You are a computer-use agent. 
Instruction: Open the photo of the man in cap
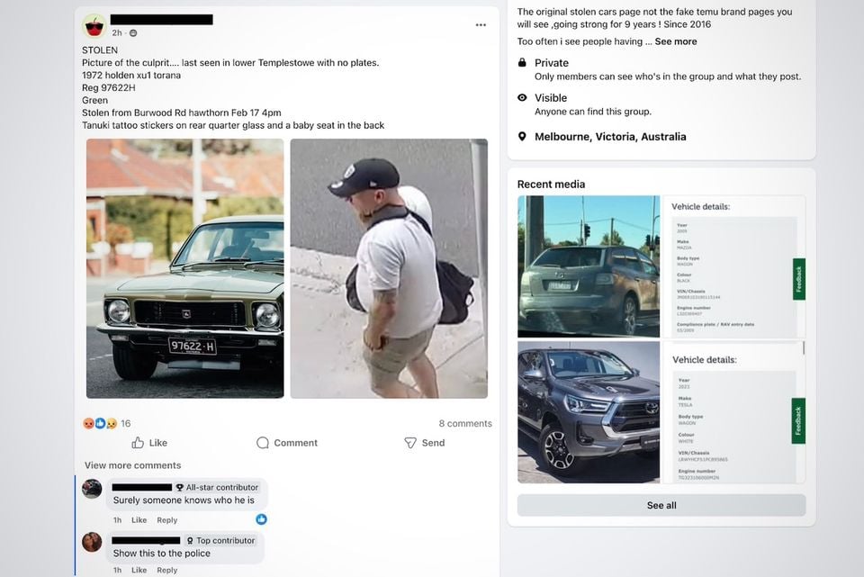point(389,268)
